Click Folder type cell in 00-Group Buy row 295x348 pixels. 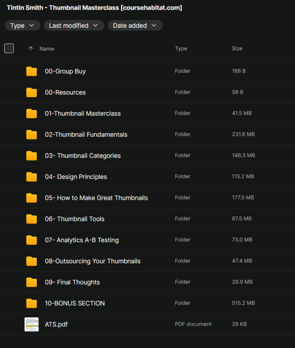coord(183,71)
